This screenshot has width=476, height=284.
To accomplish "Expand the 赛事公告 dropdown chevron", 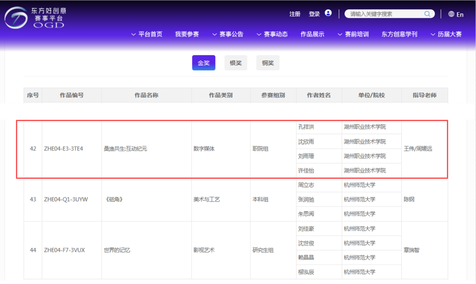I will [214, 34].
